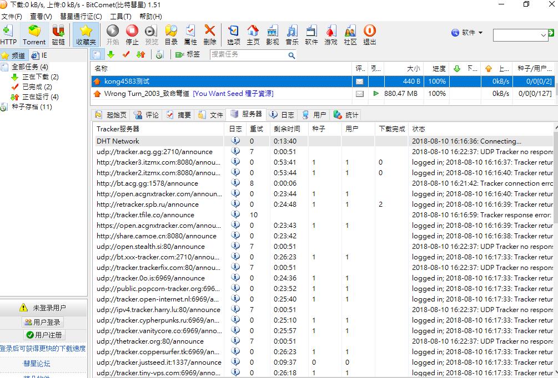Toggle the all-tasks page filter icon
558x378 pixels.
tap(97, 55)
